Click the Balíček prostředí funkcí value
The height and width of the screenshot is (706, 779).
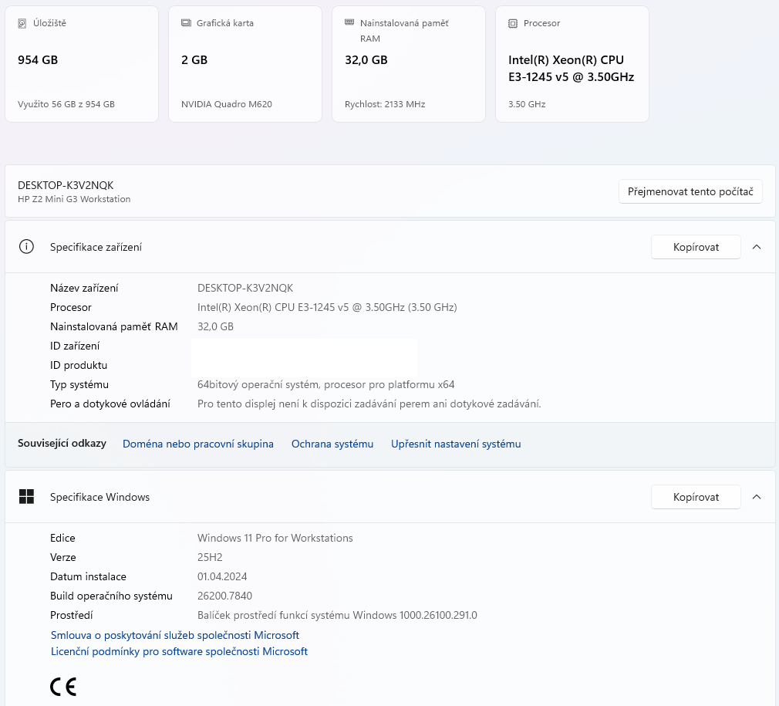(x=337, y=615)
